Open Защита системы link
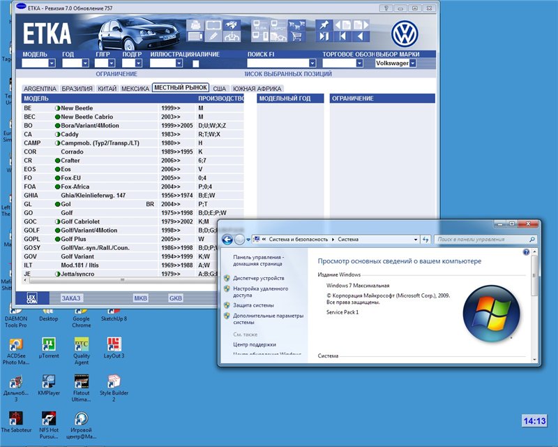The image size is (558, 447). point(253,305)
